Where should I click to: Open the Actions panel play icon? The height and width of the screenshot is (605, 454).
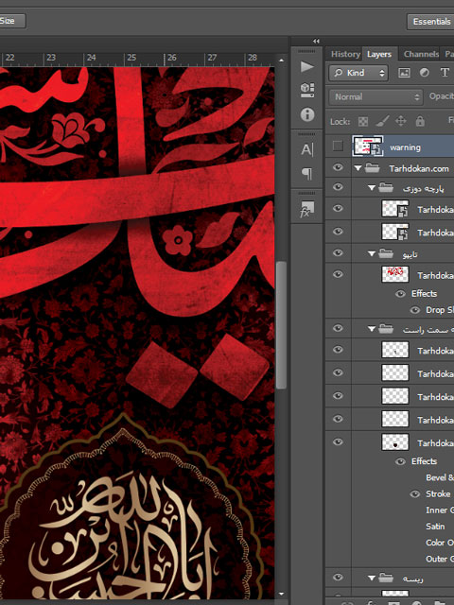click(x=306, y=66)
